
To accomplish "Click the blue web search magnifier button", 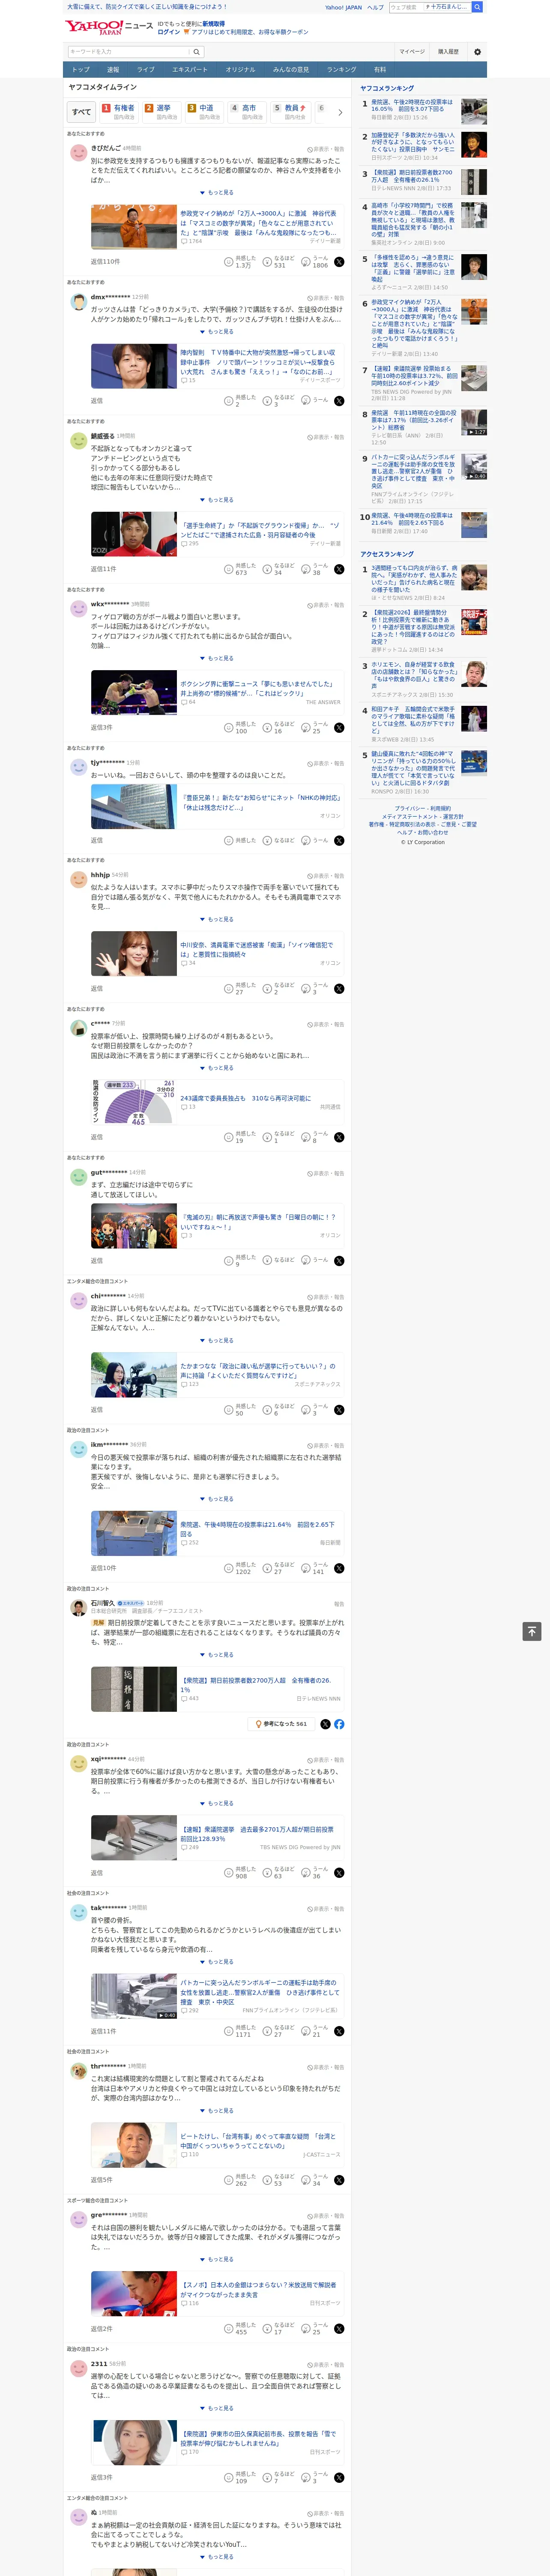I will pyautogui.click(x=477, y=7).
